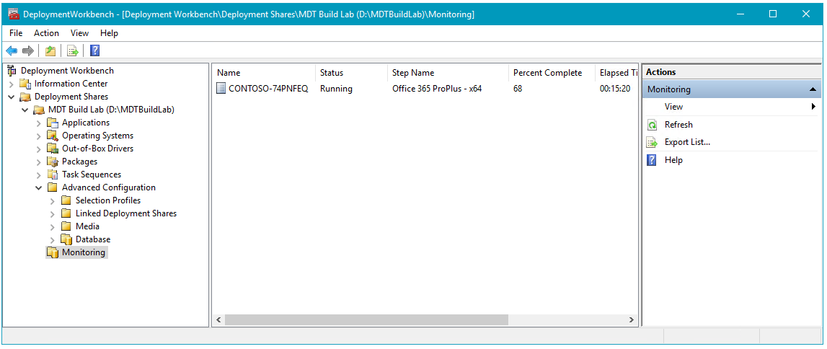Click the Up One Level folder icon
The width and height of the screenshot is (827, 349).
coord(50,50)
